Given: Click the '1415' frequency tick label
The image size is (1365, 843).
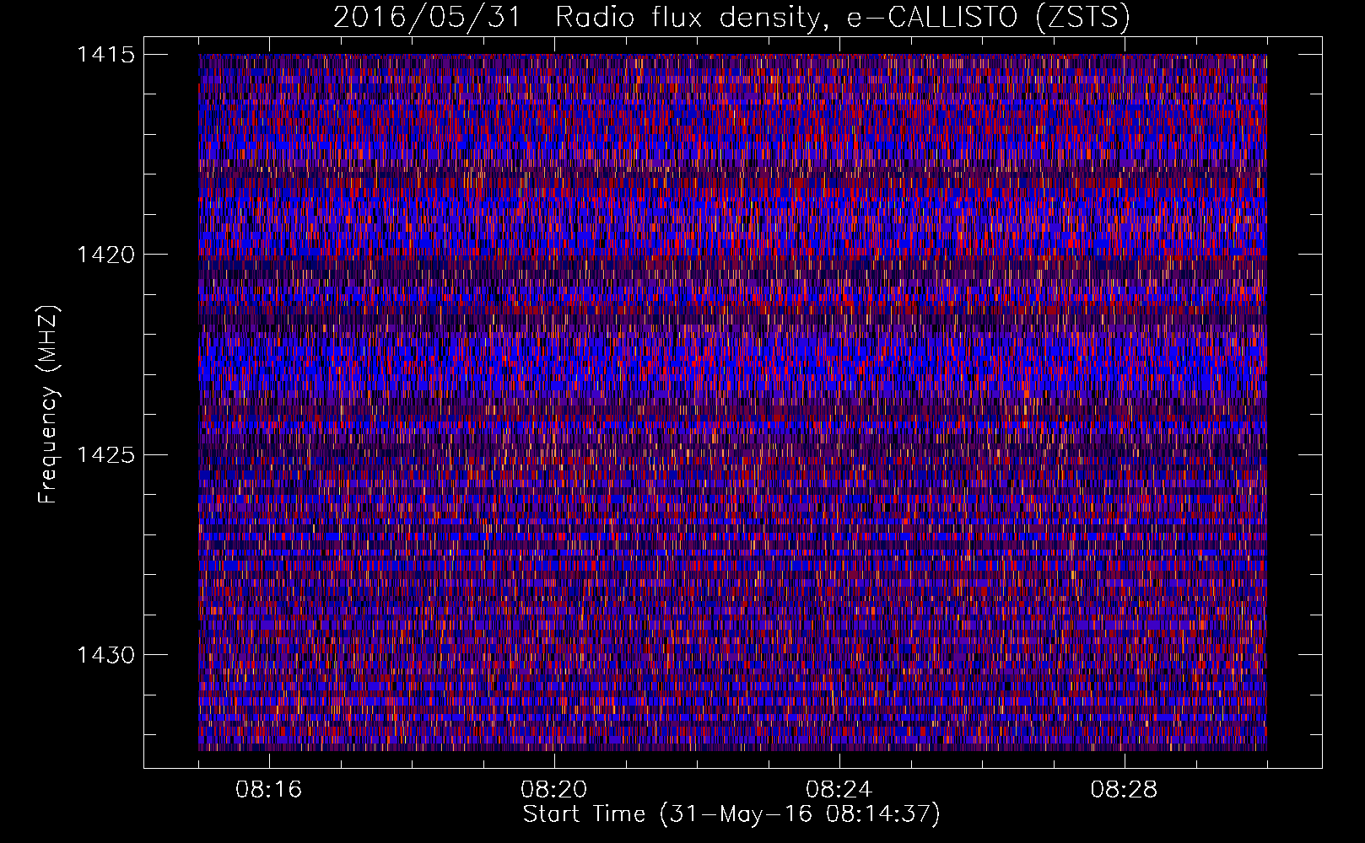Looking at the screenshot, I should tap(106, 55).
